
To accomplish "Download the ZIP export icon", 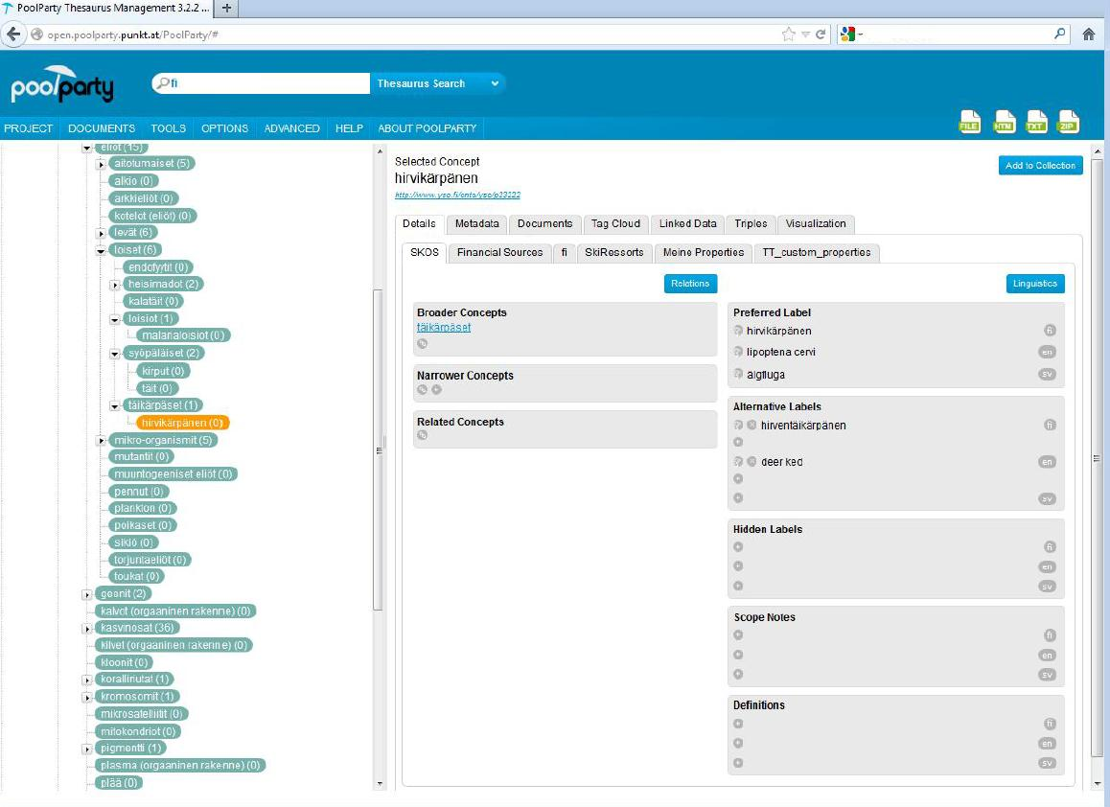I will coord(1068,122).
